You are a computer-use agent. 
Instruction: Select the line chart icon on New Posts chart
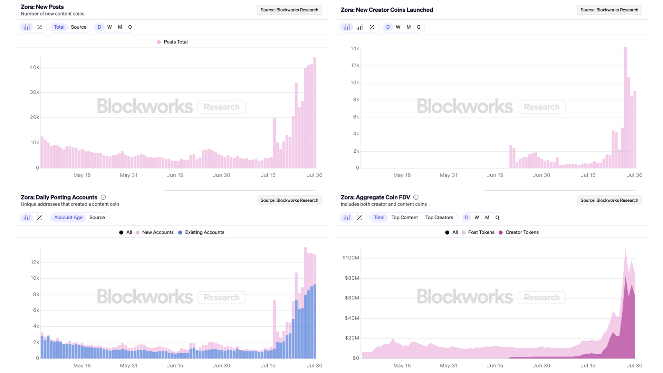click(39, 27)
